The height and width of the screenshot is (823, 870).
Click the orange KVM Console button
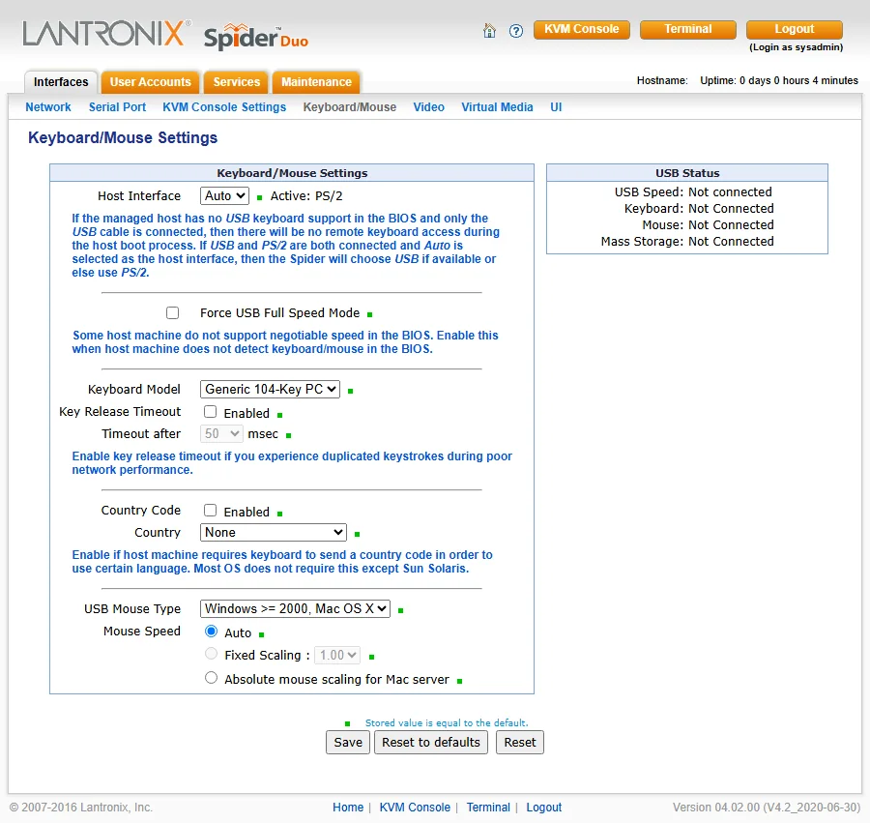[x=582, y=29]
